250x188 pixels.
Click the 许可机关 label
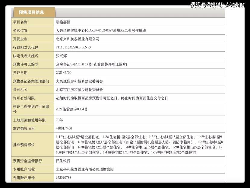pos(20,90)
